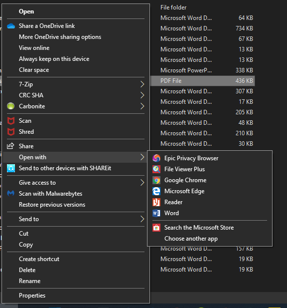The image size is (287, 308).
Task: Click the SHAREit icon
Action: click(x=11, y=168)
